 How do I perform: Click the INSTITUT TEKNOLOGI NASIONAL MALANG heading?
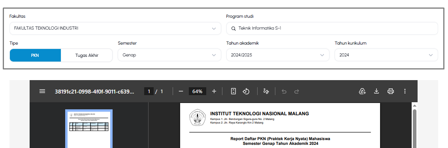click(260, 114)
